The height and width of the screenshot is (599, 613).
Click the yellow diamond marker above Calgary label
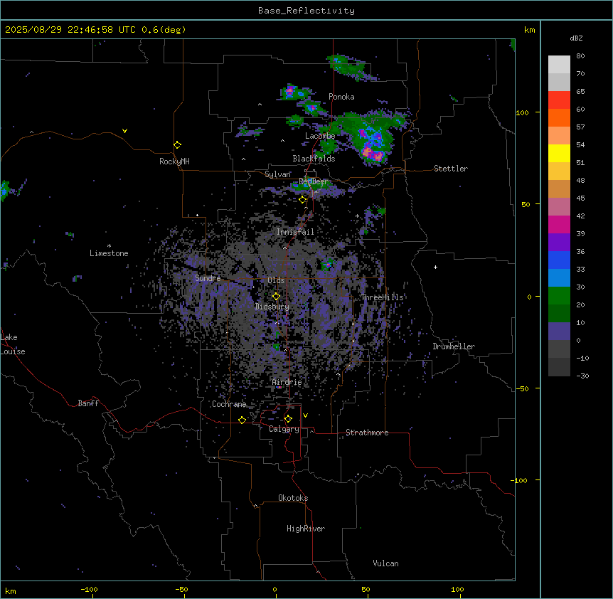click(288, 419)
